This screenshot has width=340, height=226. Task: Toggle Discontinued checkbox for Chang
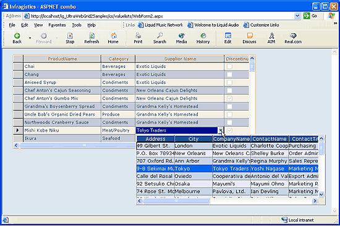229,75
